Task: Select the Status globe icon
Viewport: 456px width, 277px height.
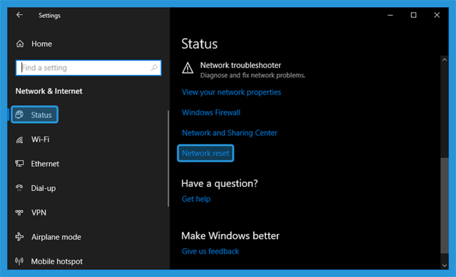Action: point(20,115)
